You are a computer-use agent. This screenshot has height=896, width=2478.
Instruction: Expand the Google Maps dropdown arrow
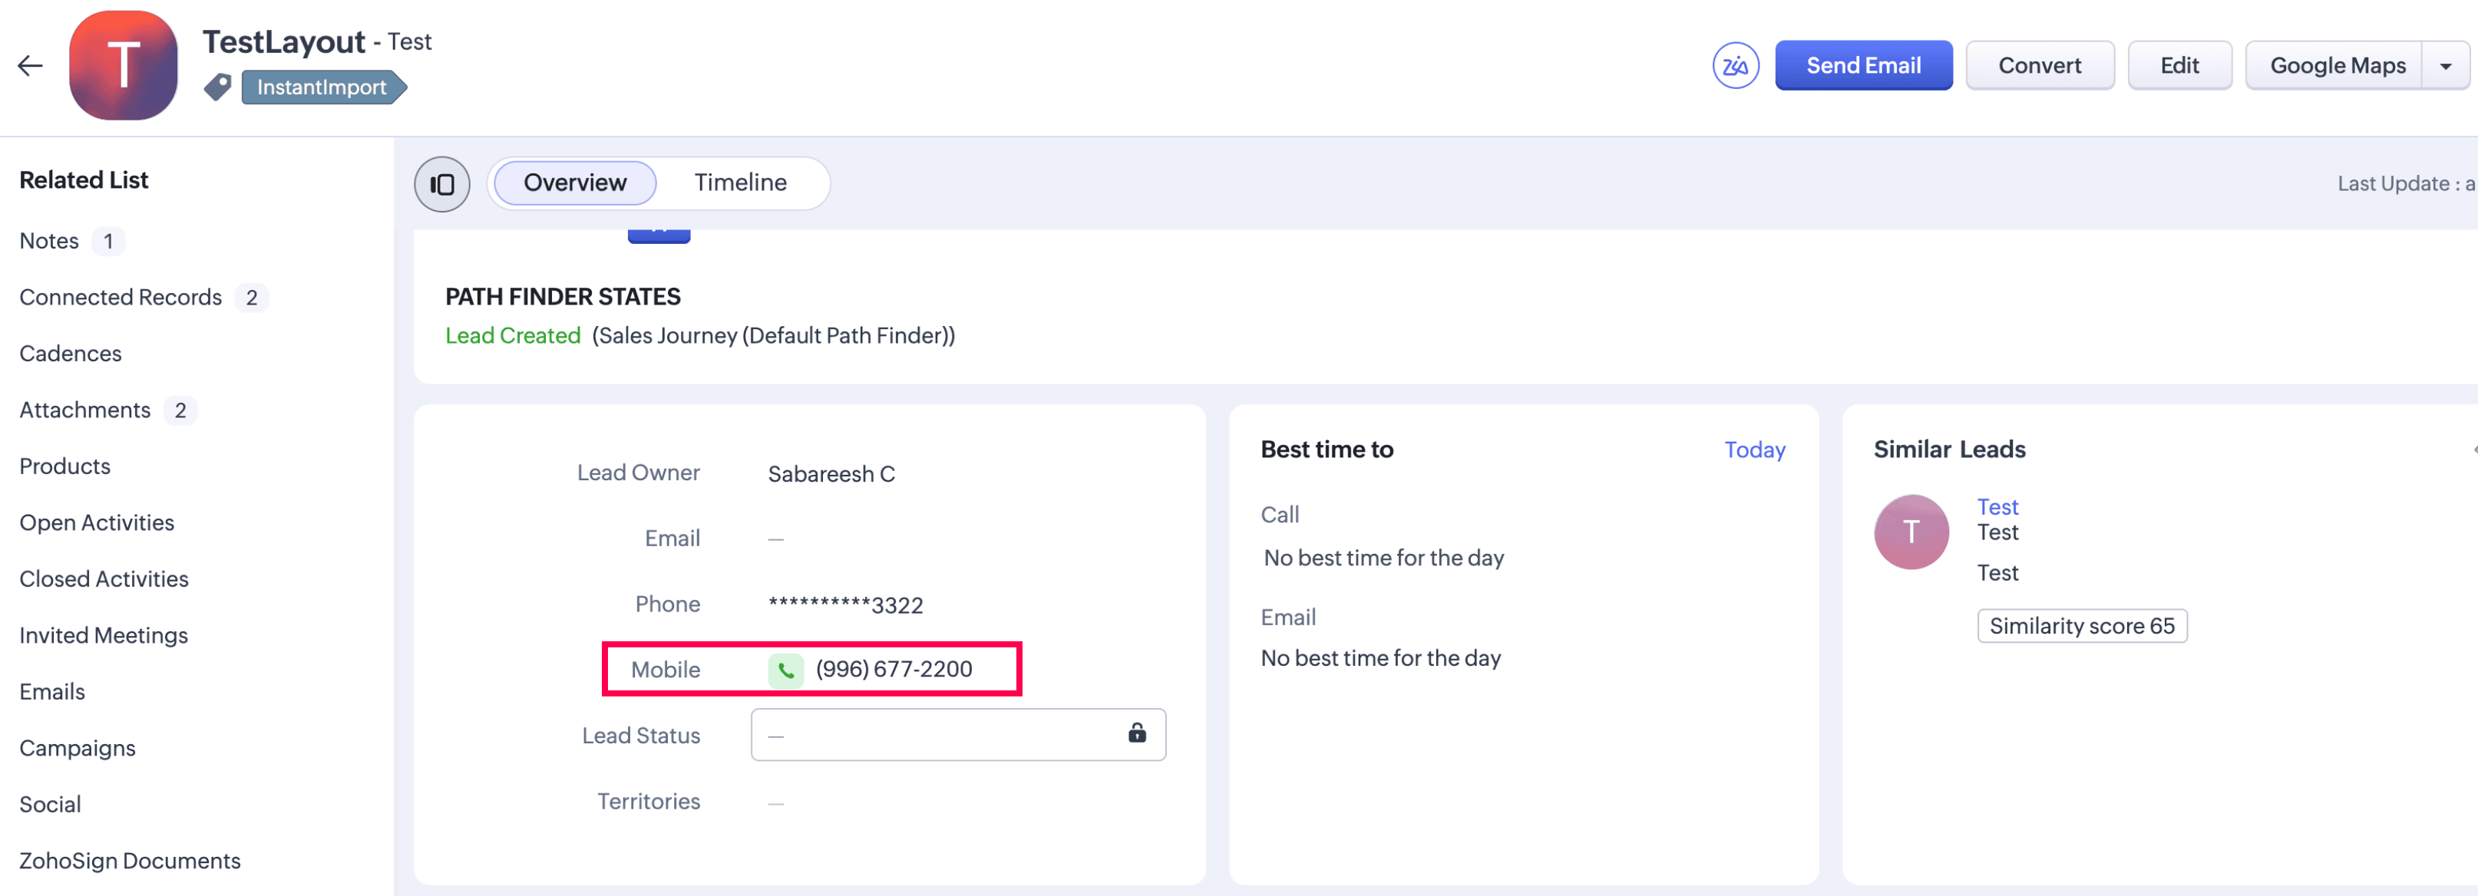(x=2444, y=65)
